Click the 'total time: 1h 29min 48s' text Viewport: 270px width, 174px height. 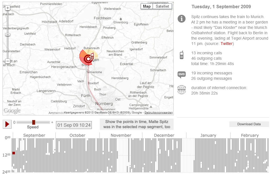213,64
